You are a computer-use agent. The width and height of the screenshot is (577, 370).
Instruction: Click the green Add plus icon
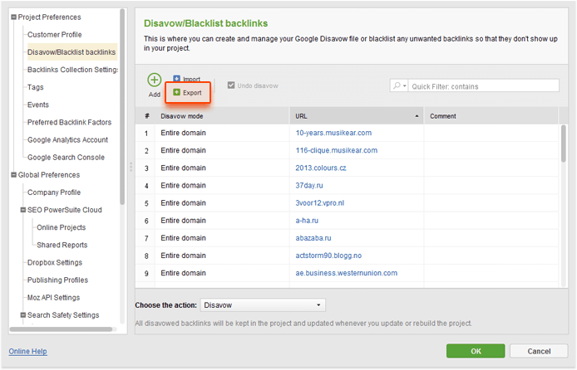click(x=155, y=80)
